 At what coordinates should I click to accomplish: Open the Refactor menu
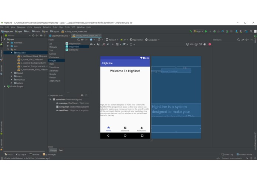[x=47, y=27]
